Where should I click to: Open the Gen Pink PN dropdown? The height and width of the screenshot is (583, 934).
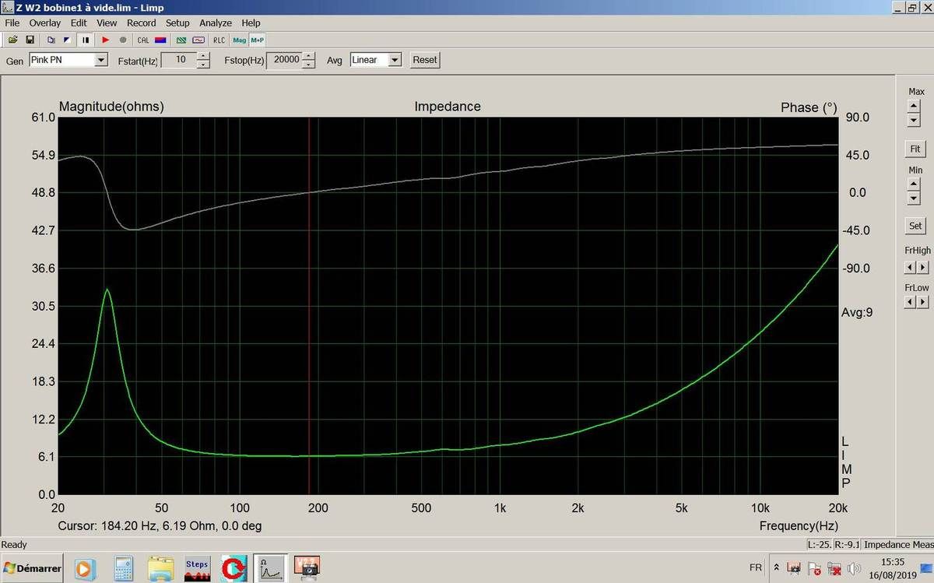(x=100, y=60)
